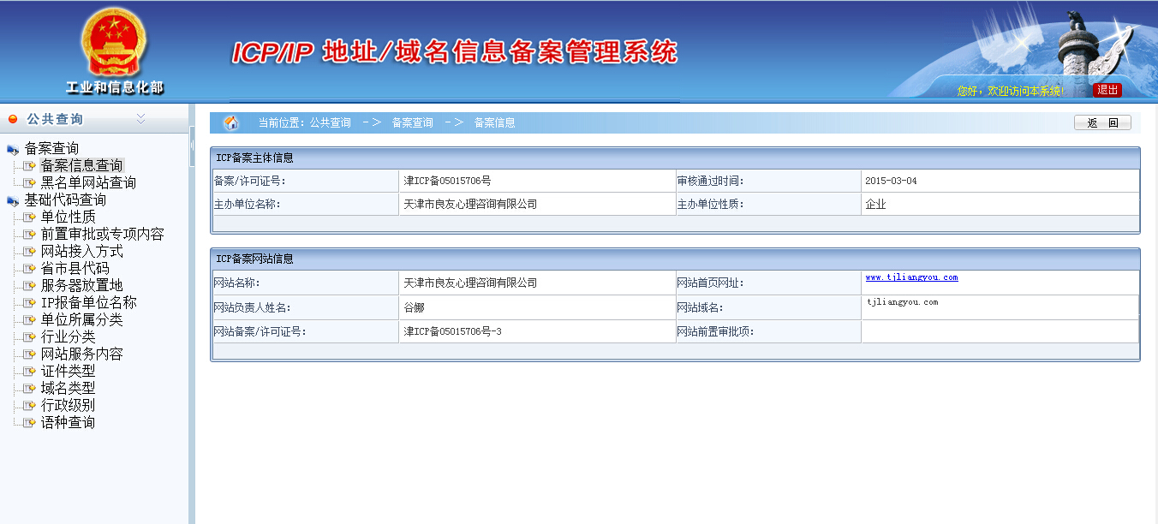
Task: Click the icon beside 前置审批或专项内容
Action: (x=30, y=235)
